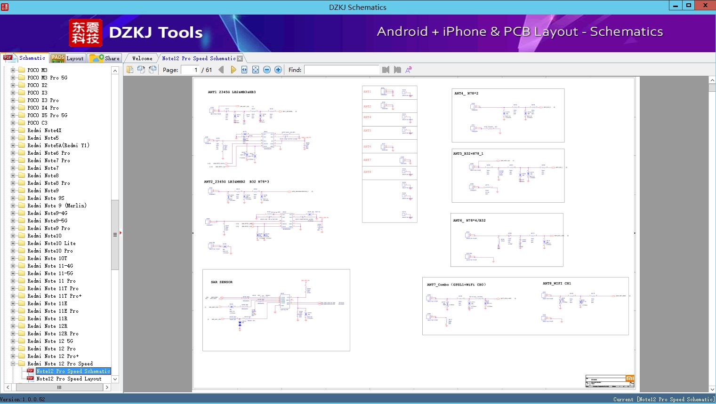This screenshot has height=404, width=716.
Task: Open Note12 Pro Speed Schematic PDF file
Action: coord(73,371)
